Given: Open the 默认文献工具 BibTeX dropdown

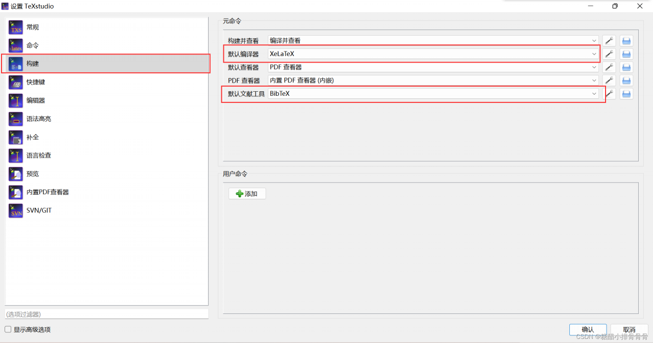Looking at the screenshot, I should [434, 94].
